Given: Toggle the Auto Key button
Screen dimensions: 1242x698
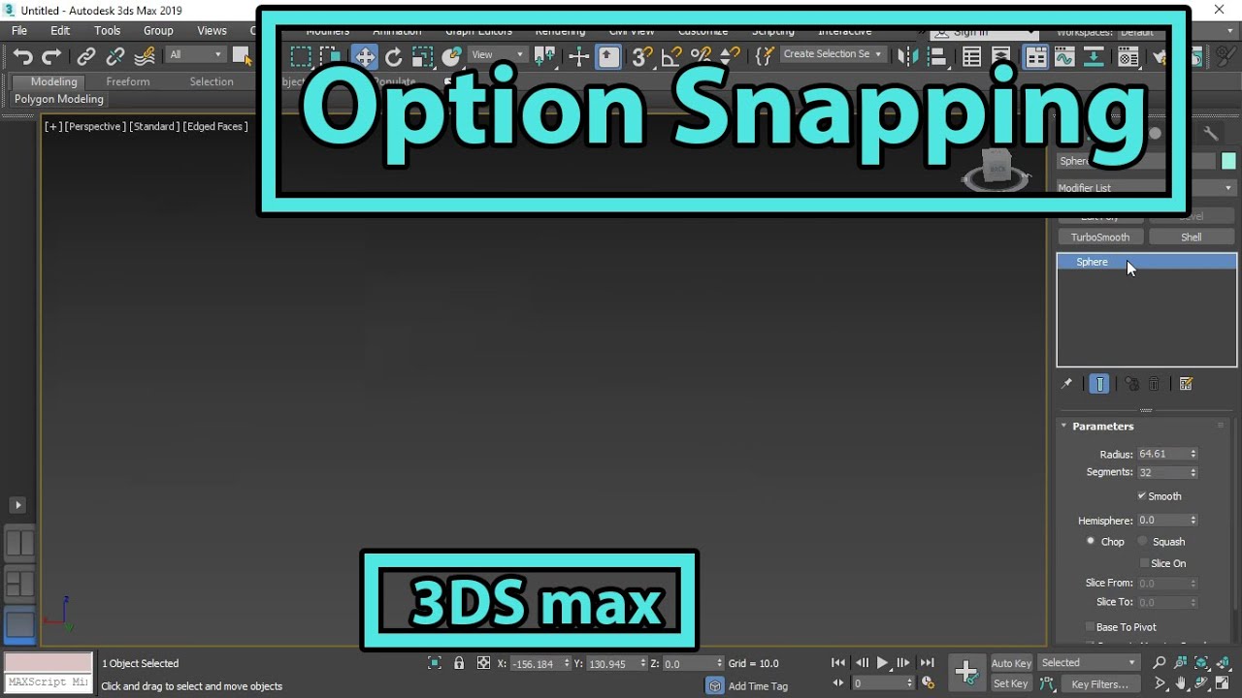Looking at the screenshot, I should tap(1011, 663).
